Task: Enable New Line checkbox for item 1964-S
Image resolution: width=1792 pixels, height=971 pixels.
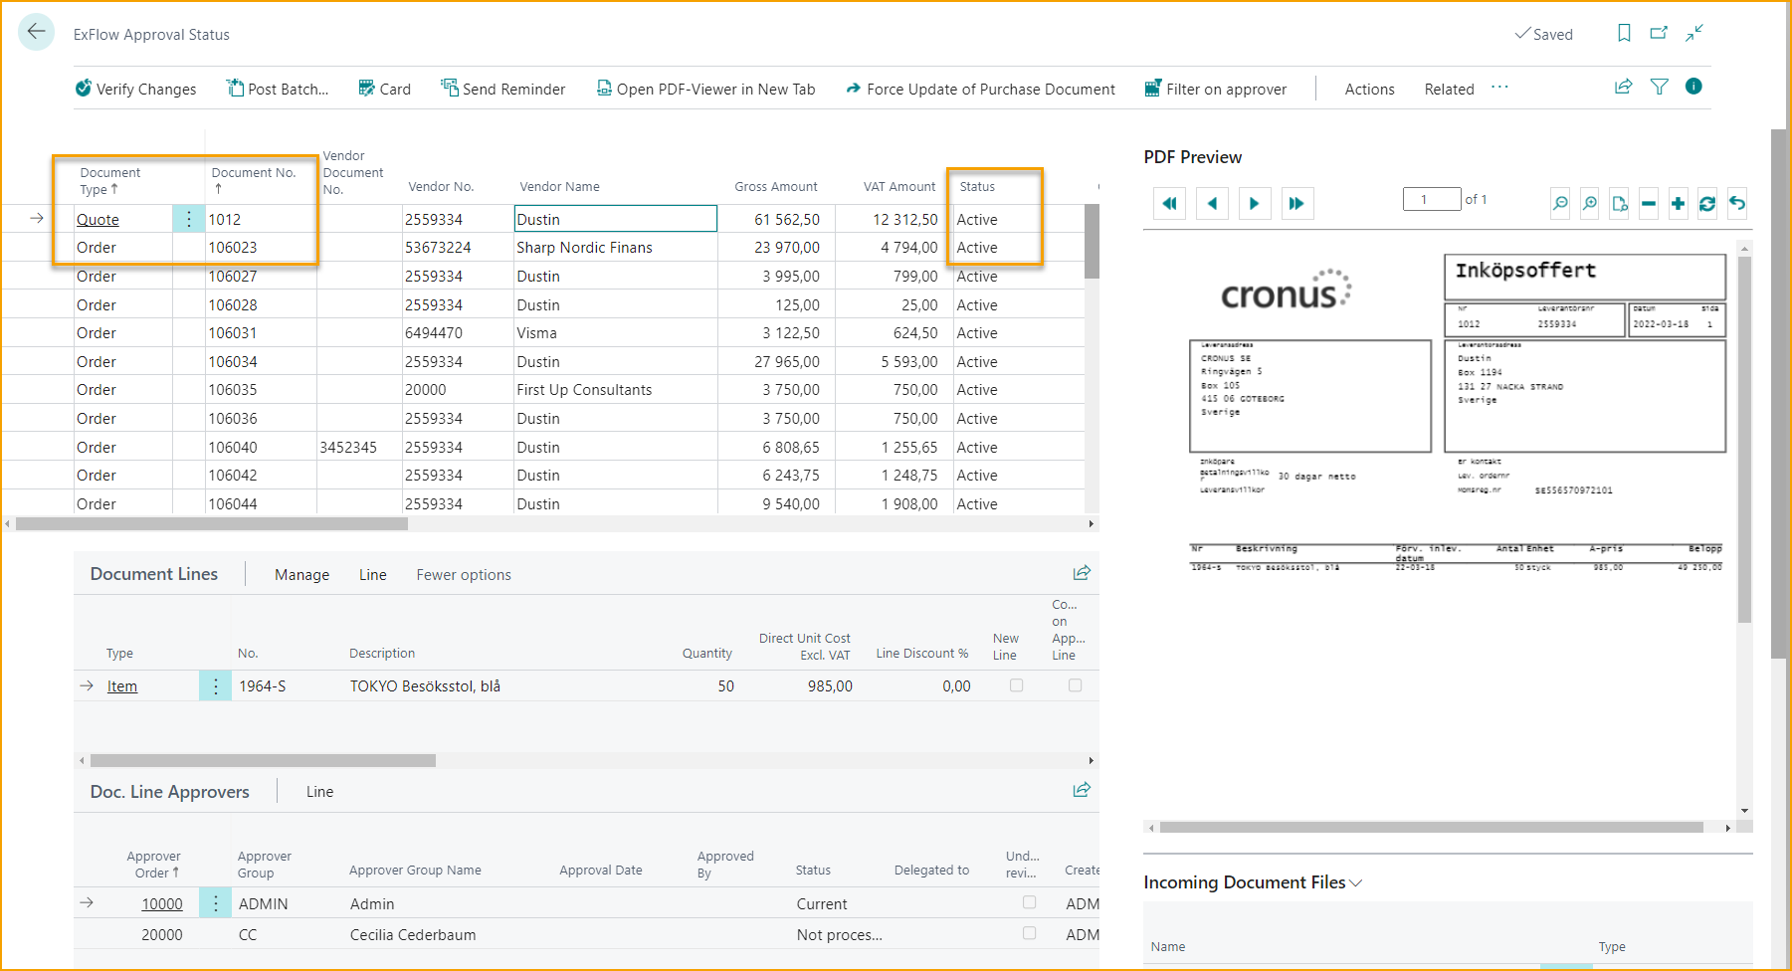Action: click(1016, 685)
